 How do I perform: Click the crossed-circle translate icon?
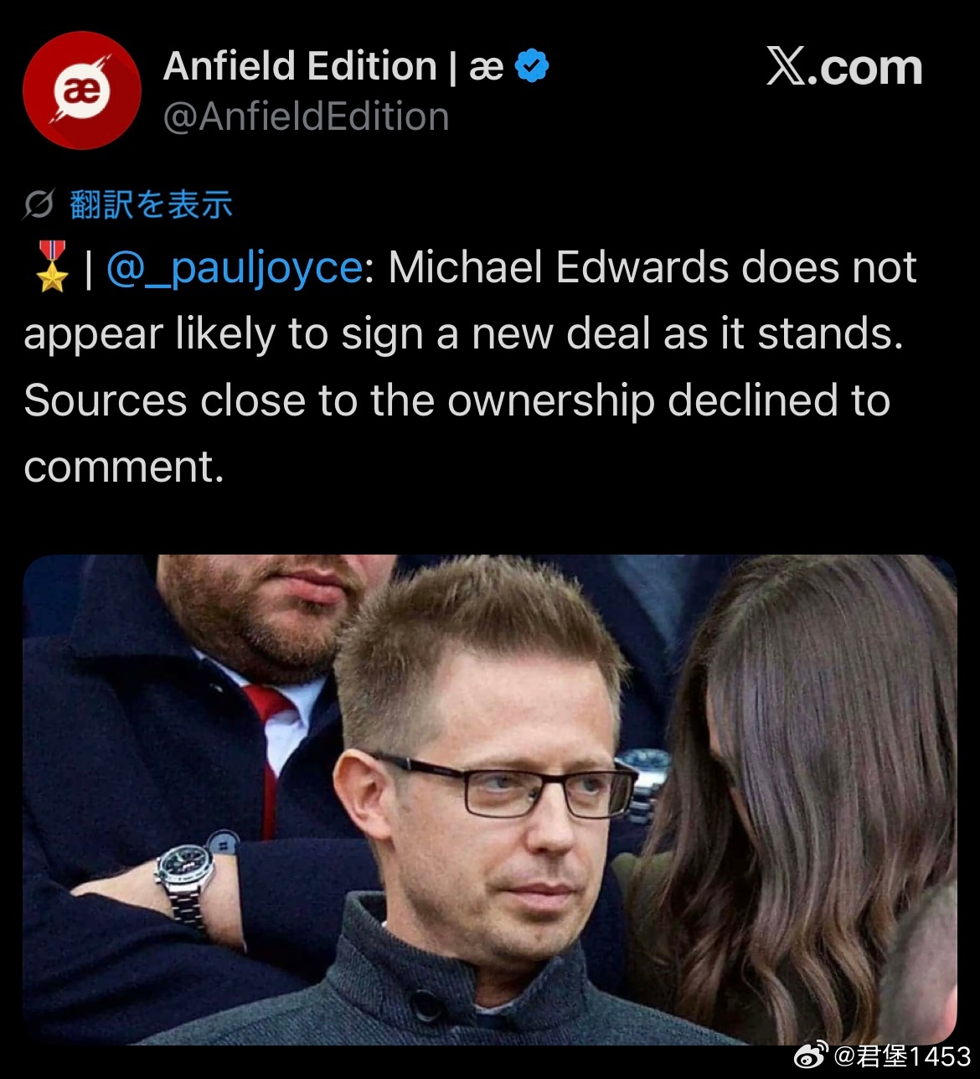pos(39,204)
